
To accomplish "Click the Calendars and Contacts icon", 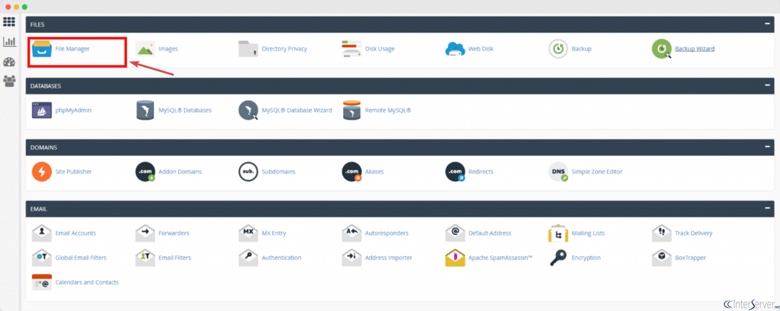I will tap(41, 282).
